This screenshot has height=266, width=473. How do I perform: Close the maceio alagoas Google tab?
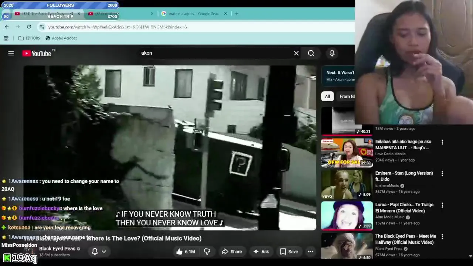(225, 14)
